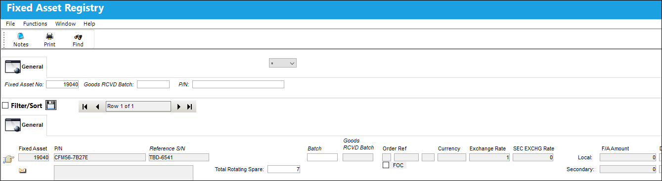This screenshot has height=181, width=662.
Task: Open the Functions menu
Action: (x=35, y=24)
